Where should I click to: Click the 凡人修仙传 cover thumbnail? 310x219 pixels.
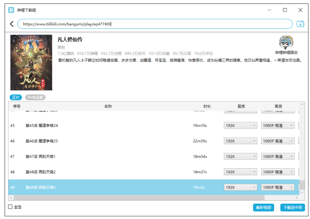[31, 63]
